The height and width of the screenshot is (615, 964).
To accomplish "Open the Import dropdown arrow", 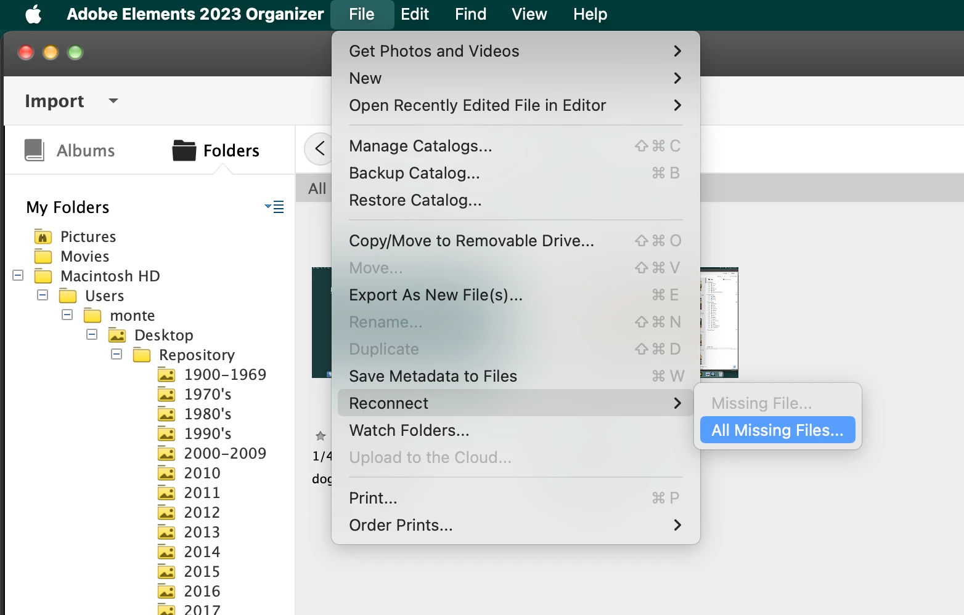I will (113, 101).
